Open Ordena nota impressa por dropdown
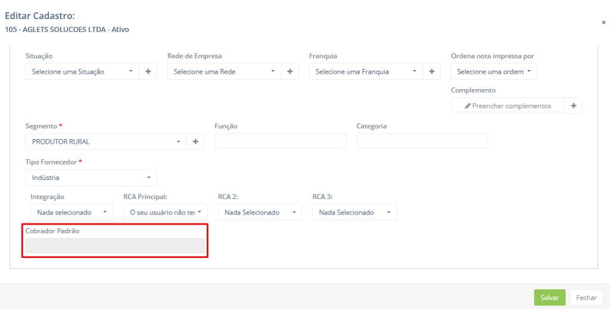Viewport: 610px width, 309px height. 494,71
